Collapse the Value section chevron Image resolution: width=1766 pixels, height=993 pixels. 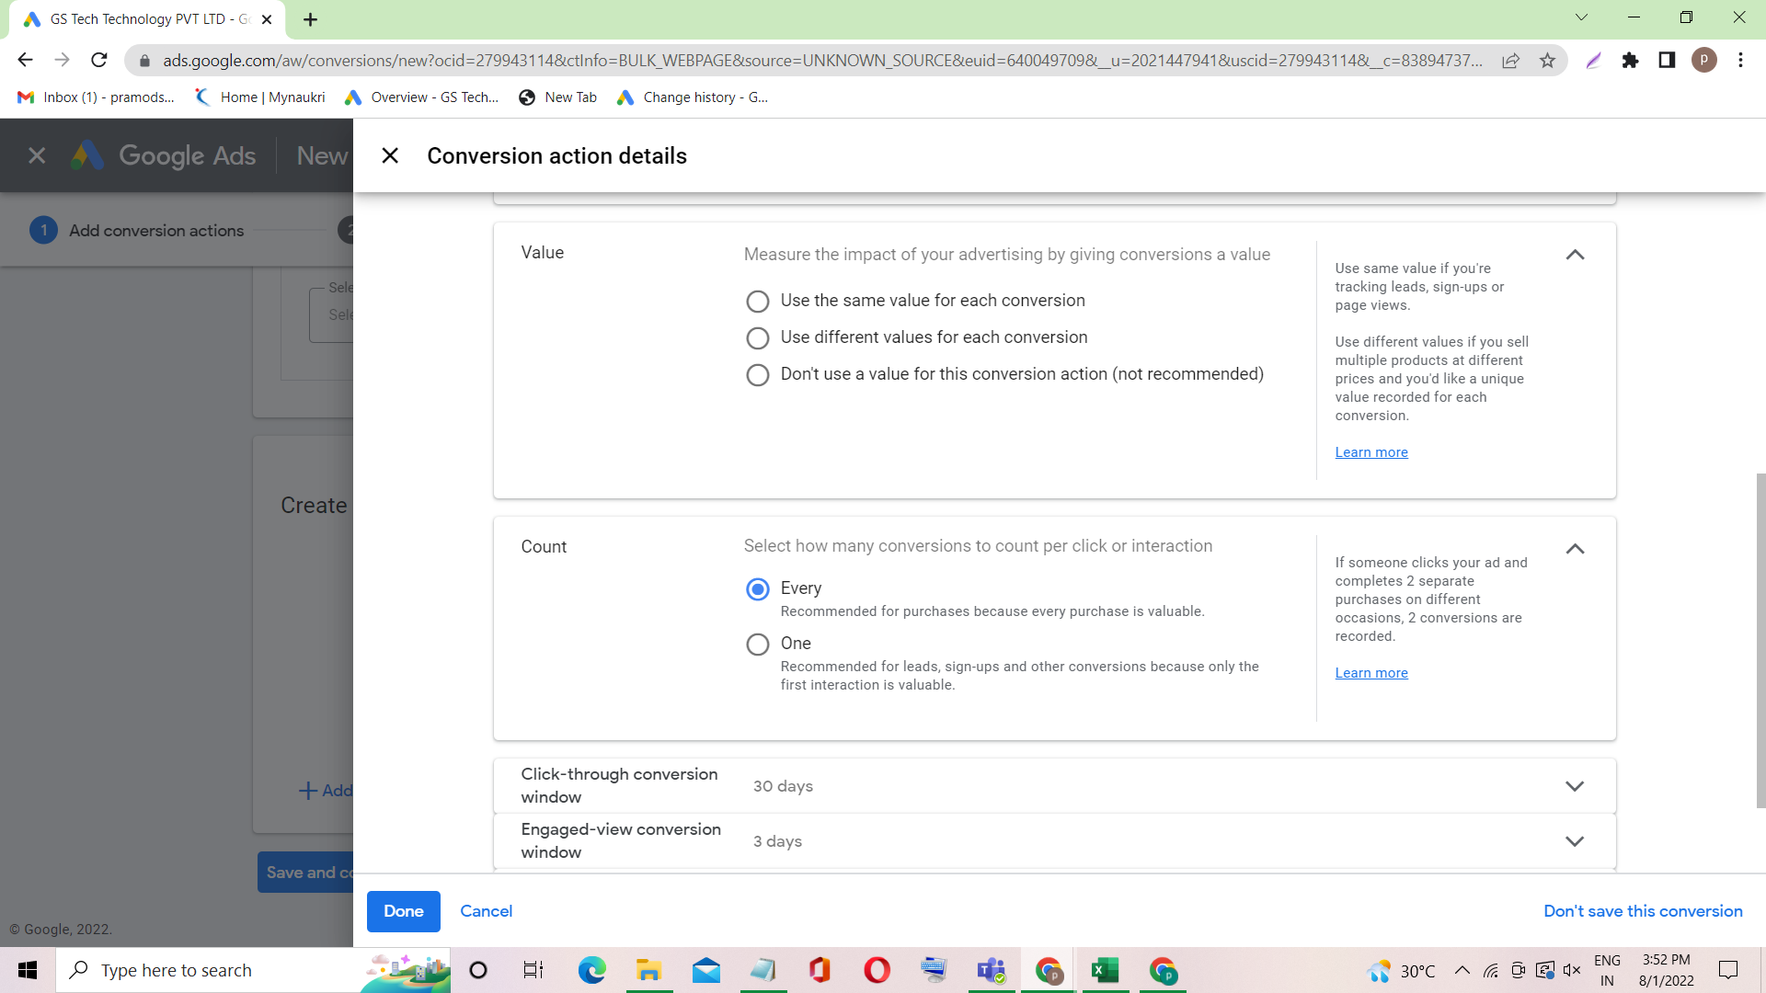pos(1575,255)
